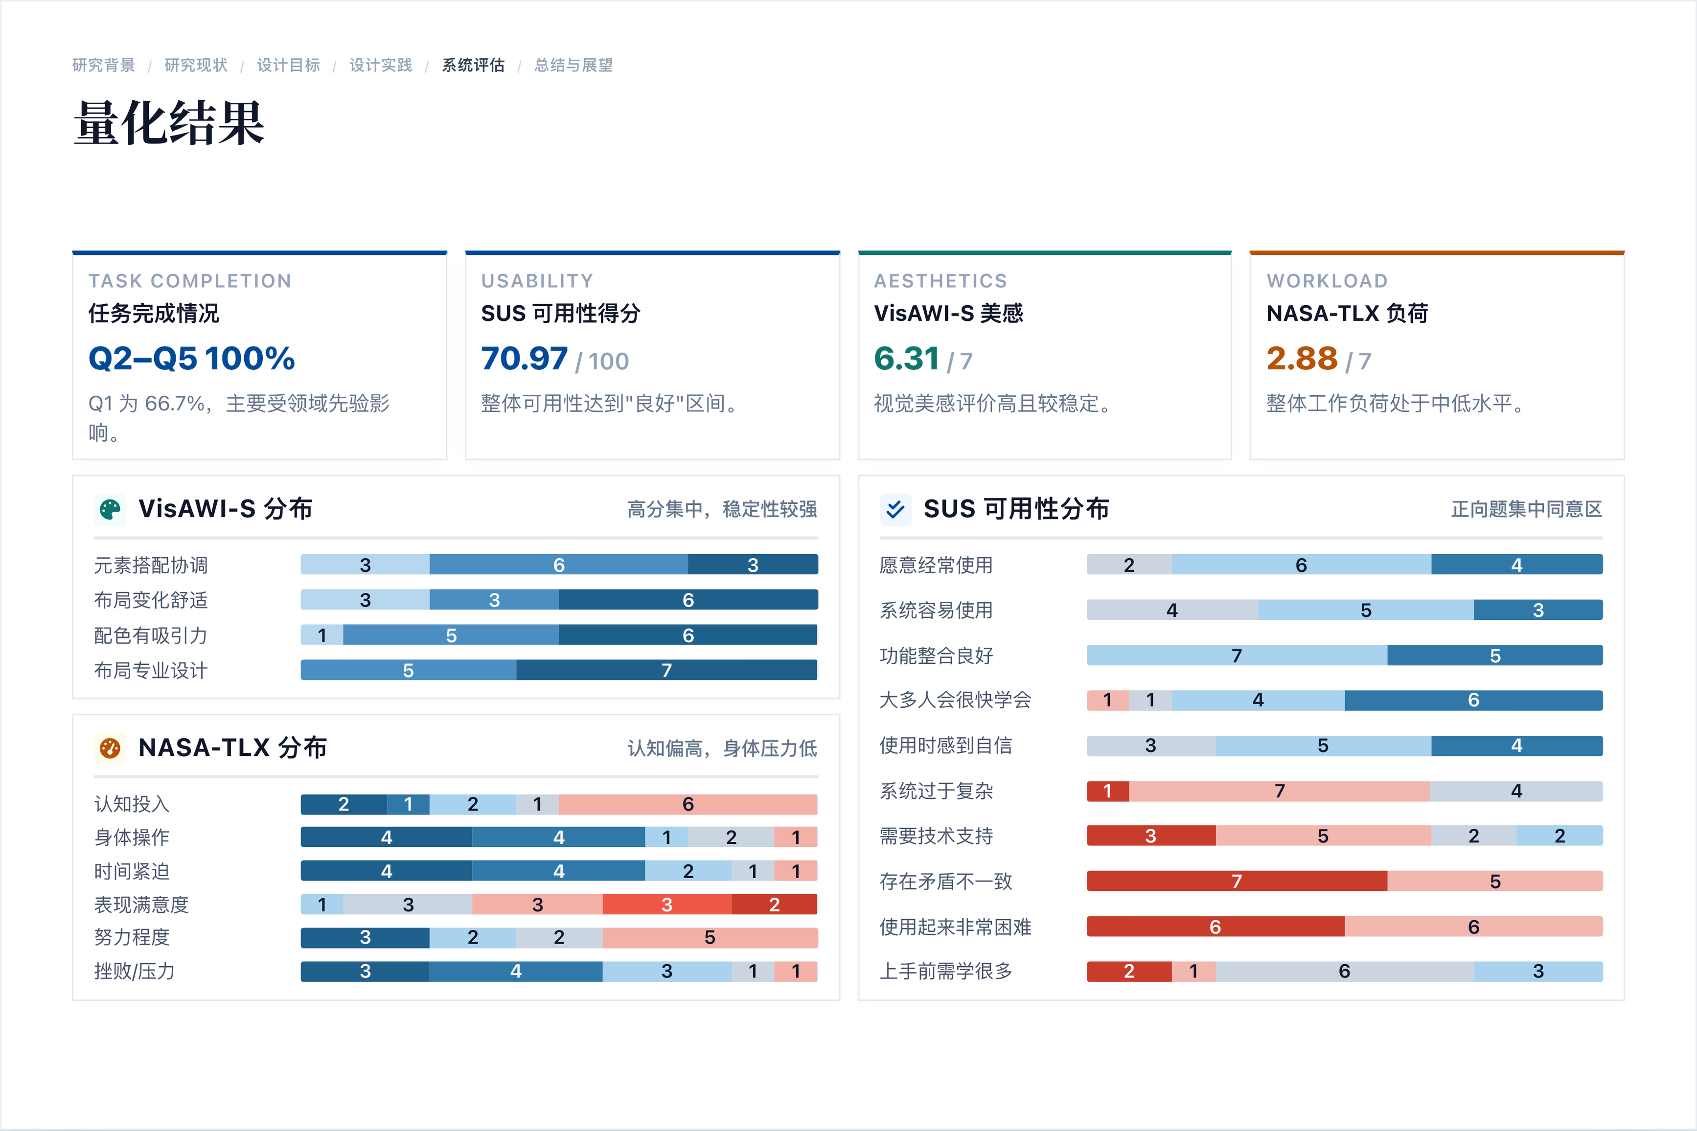1697x1131 pixels.
Task: Click the 使用起来非常困难 row label
Action: (x=955, y=927)
